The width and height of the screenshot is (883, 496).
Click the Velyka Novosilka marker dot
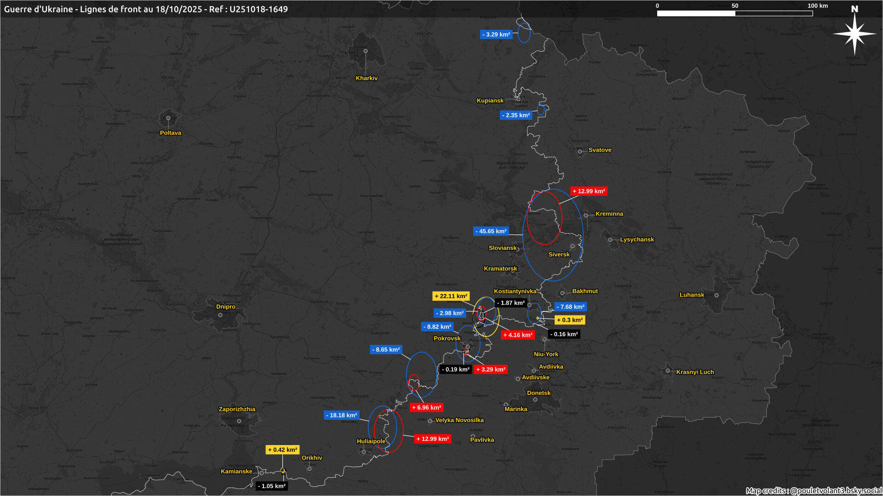click(x=430, y=421)
